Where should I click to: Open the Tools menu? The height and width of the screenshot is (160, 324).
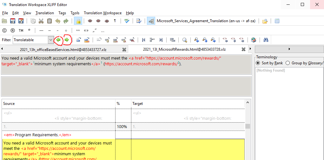tap(75, 13)
